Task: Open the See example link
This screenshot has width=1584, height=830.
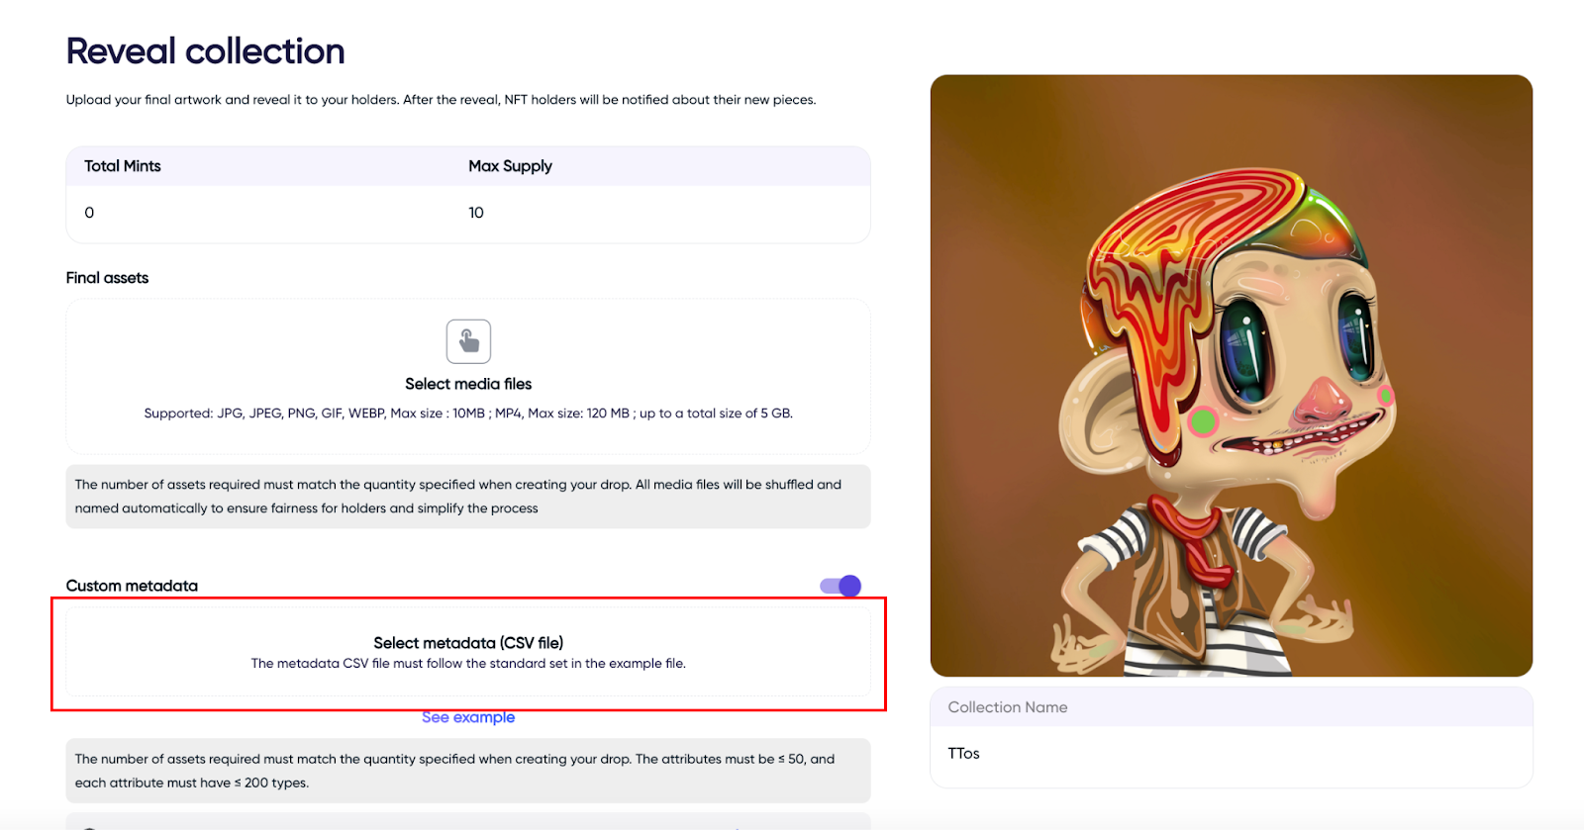Action: point(468,717)
